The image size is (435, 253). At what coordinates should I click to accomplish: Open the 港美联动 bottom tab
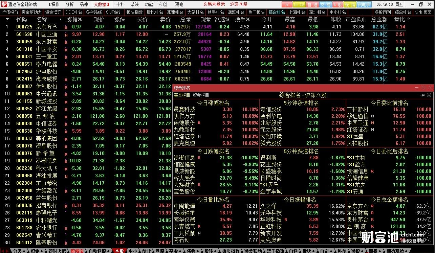point(253,251)
